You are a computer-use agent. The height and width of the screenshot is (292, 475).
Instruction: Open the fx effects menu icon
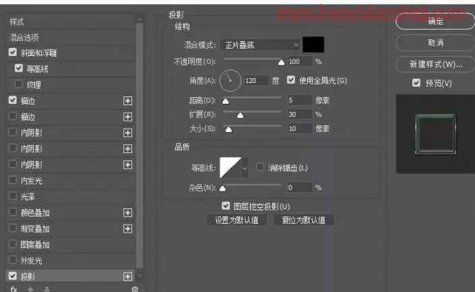(x=13, y=289)
